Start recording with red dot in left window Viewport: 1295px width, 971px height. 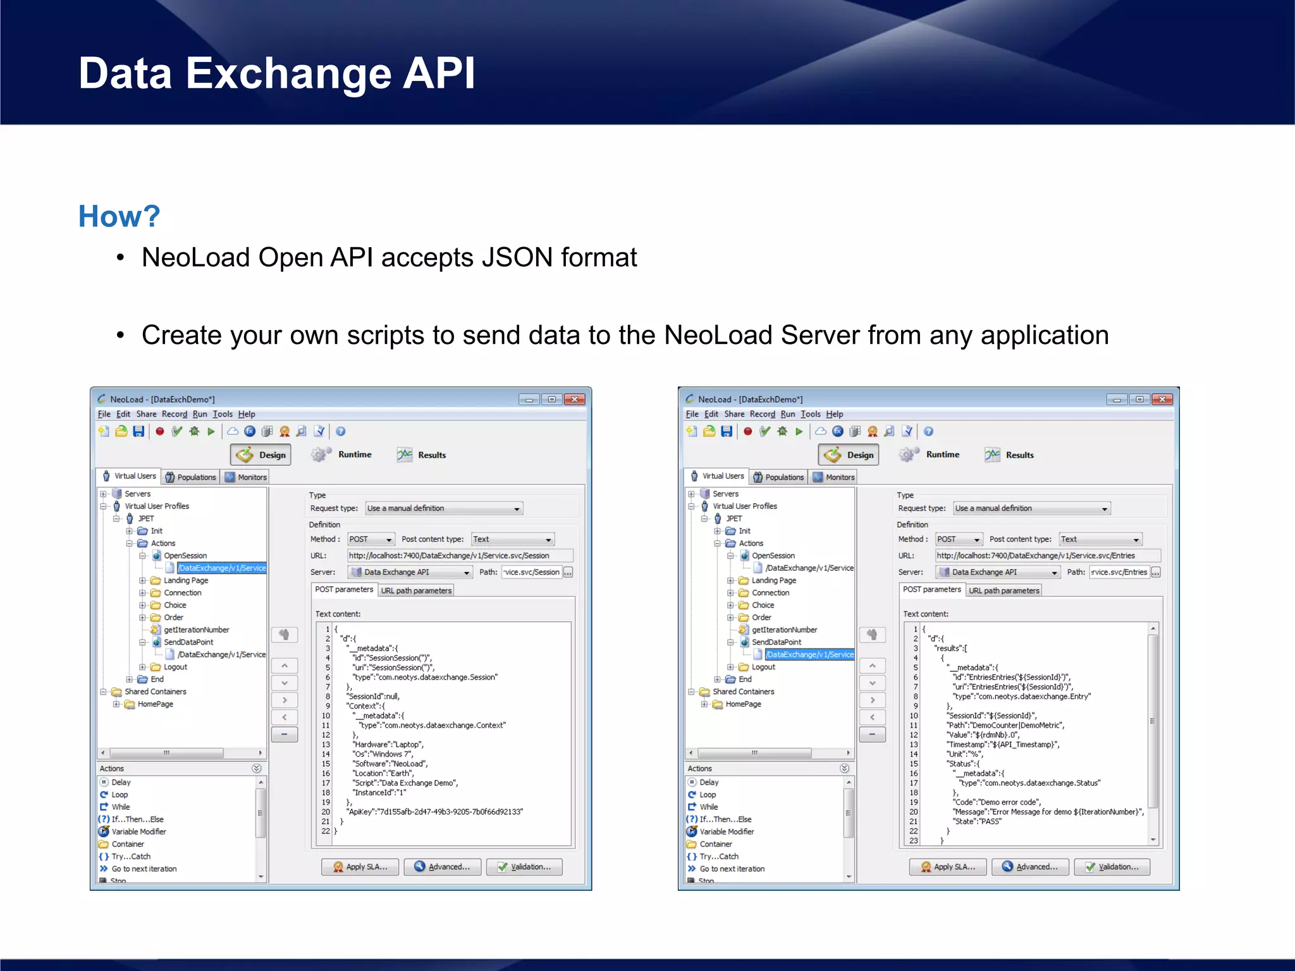(160, 431)
